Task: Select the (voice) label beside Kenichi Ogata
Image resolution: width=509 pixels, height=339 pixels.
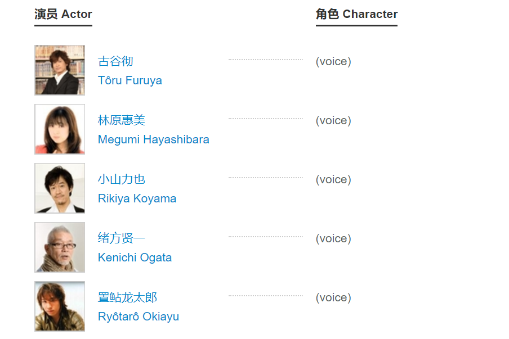Action: pyautogui.click(x=333, y=239)
